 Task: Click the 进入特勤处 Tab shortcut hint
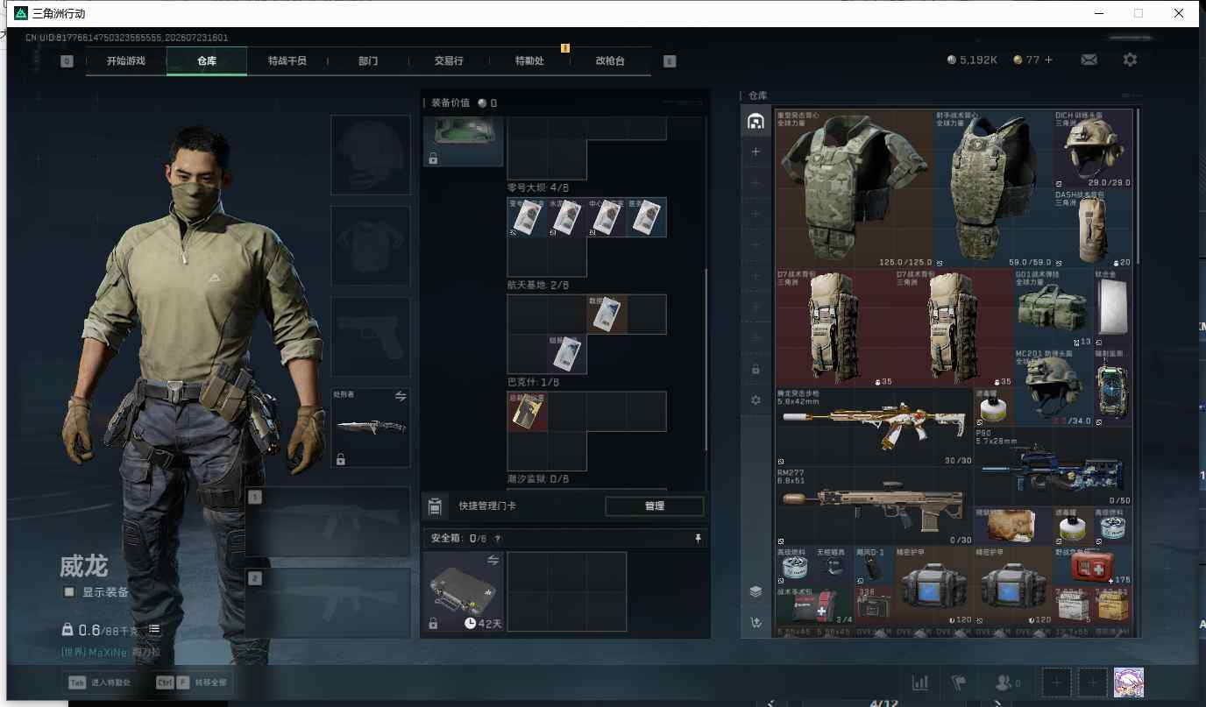[101, 682]
